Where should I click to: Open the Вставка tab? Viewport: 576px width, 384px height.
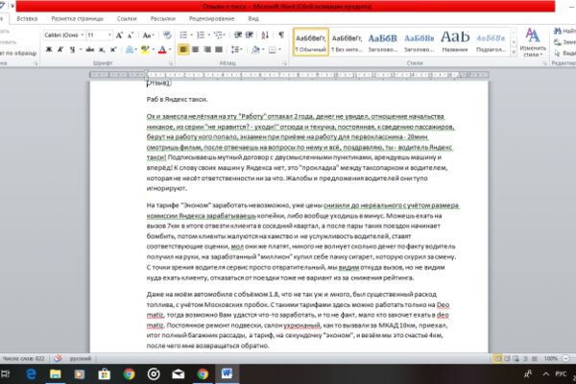(x=27, y=19)
